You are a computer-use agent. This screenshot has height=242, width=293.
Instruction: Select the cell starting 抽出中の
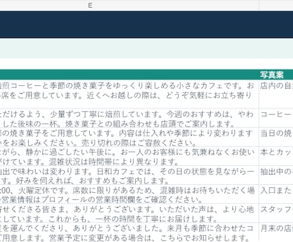[276, 175]
